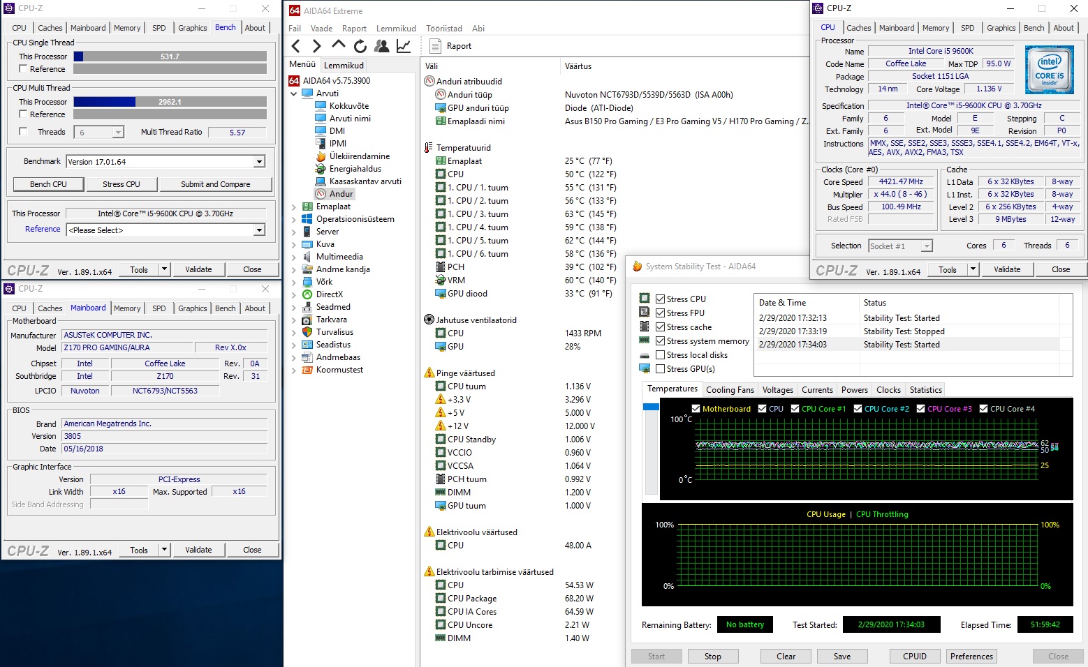This screenshot has width=1088, height=667.
Task: Click CPU Multi Thread score bar 2962.1
Action: click(x=170, y=102)
